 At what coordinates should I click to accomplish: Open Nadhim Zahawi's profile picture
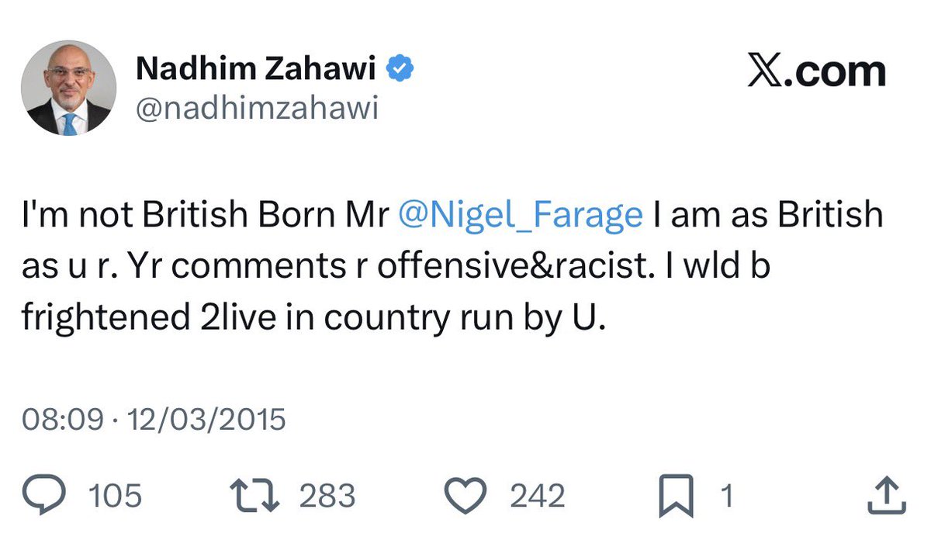click(69, 88)
